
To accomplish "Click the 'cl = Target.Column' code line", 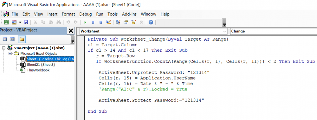I will pyautogui.click(x=113, y=45).
